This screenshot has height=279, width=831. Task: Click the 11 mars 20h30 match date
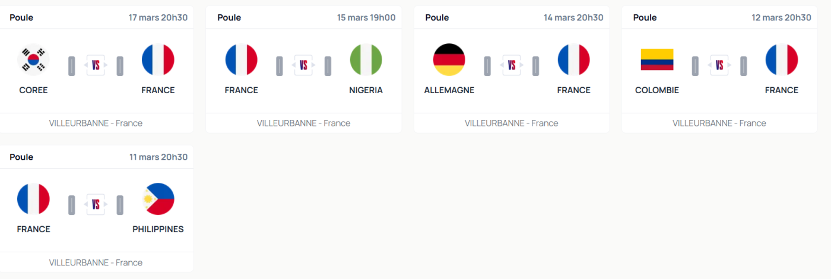(158, 157)
